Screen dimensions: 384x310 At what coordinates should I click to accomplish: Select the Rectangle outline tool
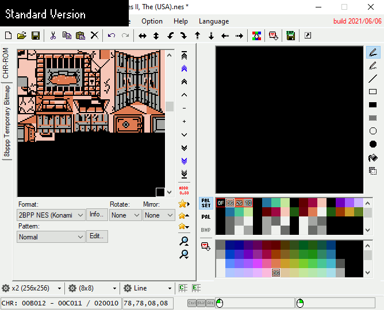point(373,92)
